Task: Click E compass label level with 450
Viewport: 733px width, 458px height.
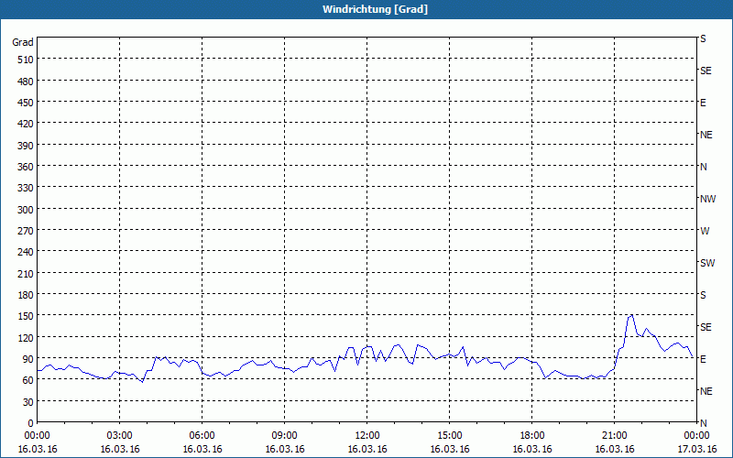Action: coord(703,103)
